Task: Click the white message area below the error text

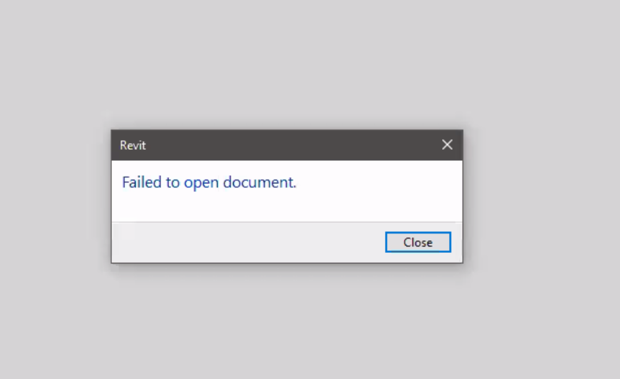Action: (x=287, y=207)
